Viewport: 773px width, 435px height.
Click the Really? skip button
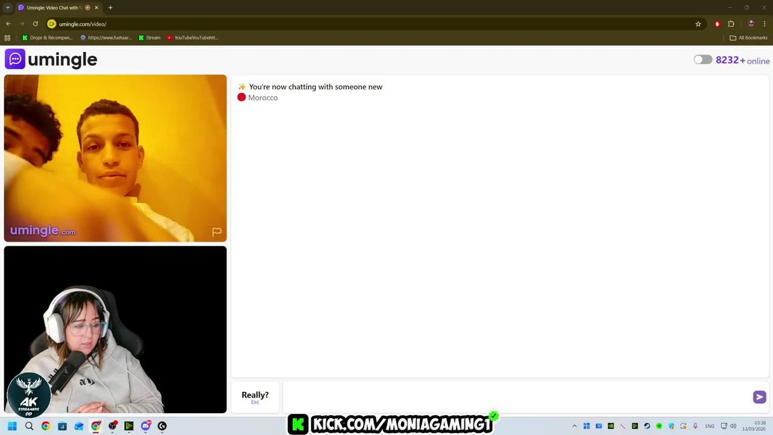click(x=255, y=397)
